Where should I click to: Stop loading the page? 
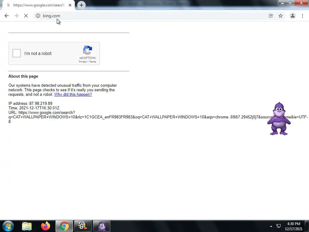[26, 16]
